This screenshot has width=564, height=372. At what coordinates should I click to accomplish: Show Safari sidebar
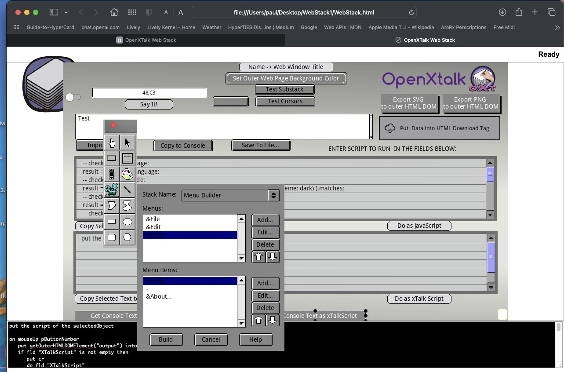pyautogui.click(x=54, y=12)
